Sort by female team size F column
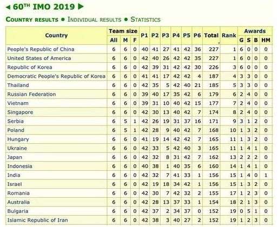278x227 pixels. 135,40
